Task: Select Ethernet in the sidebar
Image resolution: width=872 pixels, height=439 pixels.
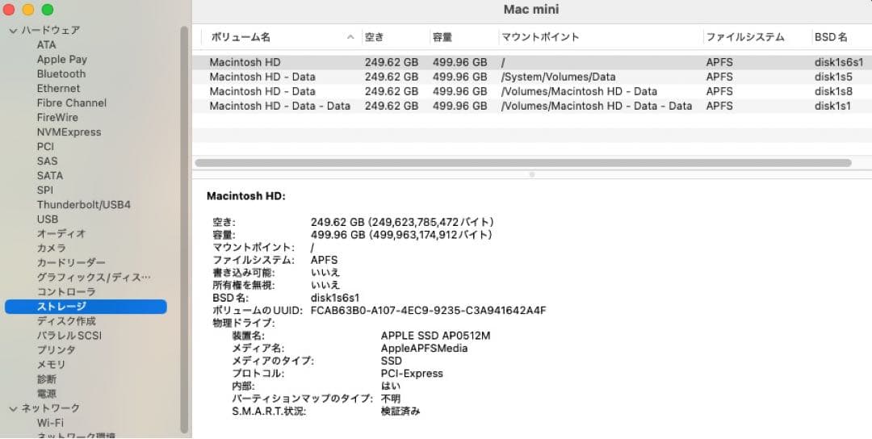Action: pyautogui.click(x=58, y=88)
